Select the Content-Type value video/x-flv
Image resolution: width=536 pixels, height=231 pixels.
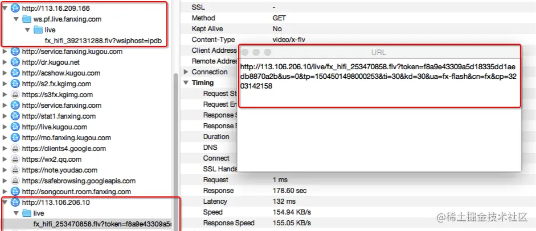pos(289,40)
